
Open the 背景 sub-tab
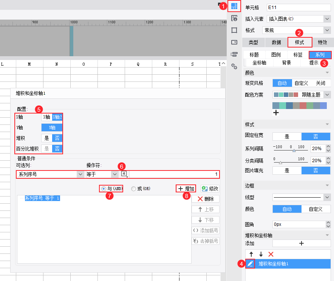286,63
